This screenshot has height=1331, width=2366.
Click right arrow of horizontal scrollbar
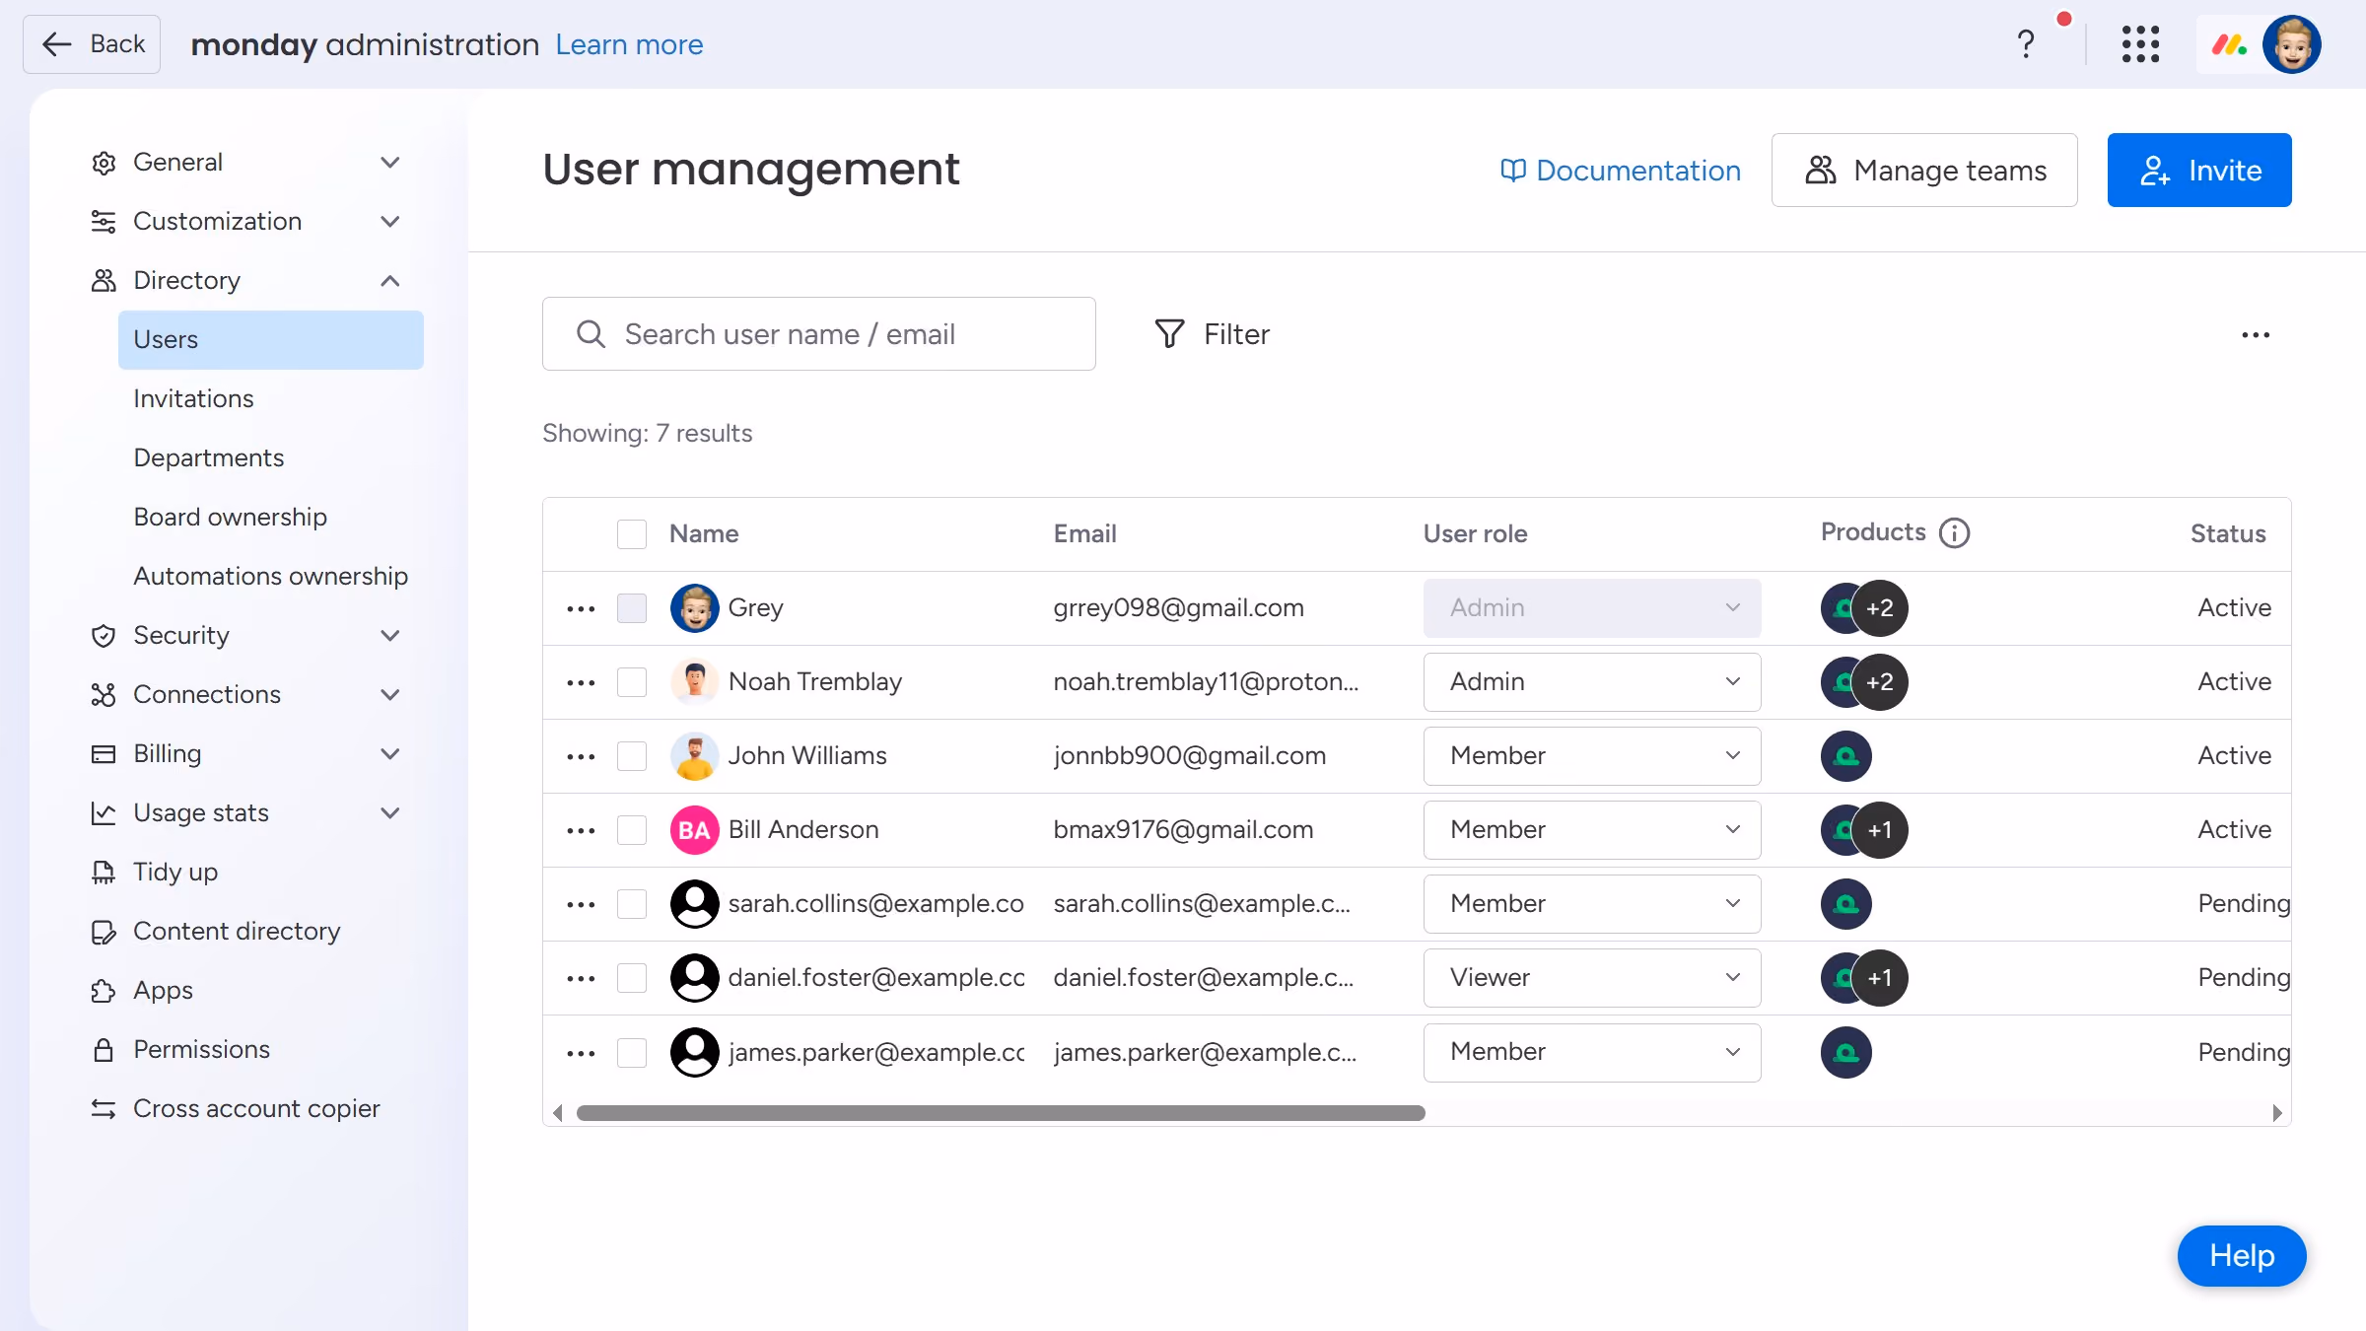(2276, 1113)
